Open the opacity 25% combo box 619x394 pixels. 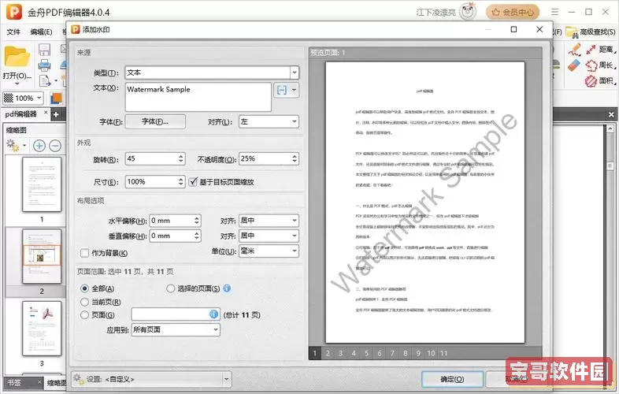click(269, 159)
